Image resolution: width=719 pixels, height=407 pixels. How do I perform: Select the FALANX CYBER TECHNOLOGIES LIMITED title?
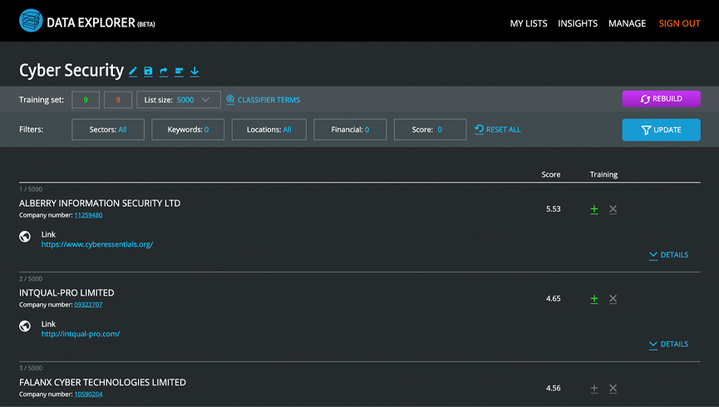pyautogui.click(x=102, y=382)
